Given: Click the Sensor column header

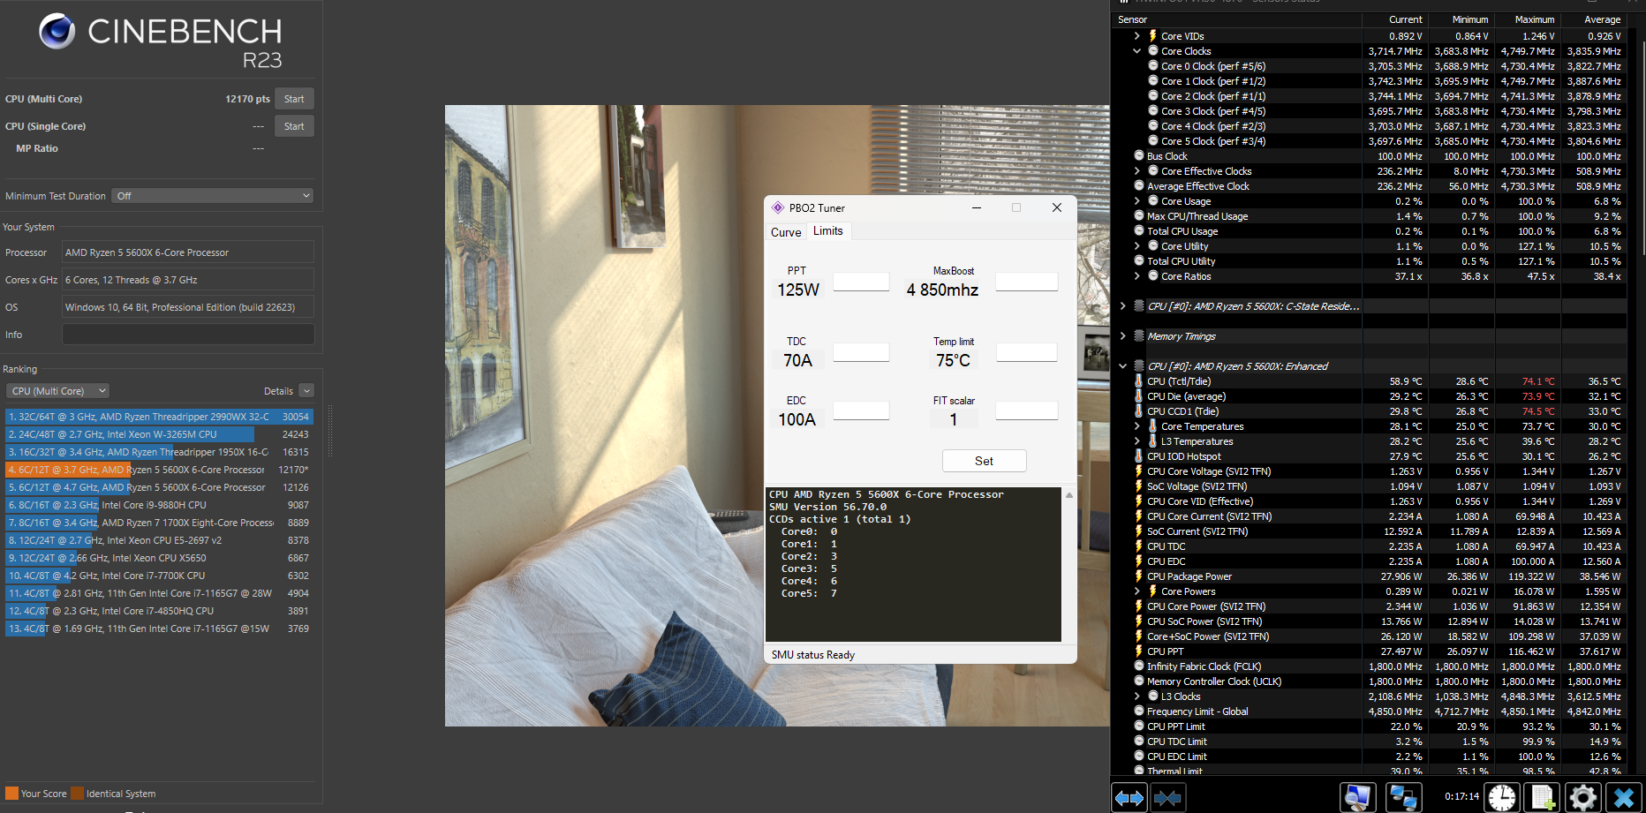Looking at the screenshot, I should (1237, 19).
